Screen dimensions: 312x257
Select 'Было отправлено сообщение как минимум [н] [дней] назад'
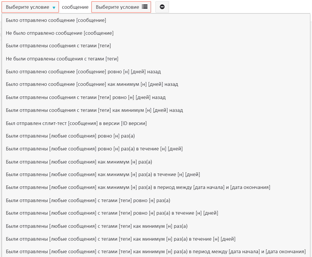point(92,84)
